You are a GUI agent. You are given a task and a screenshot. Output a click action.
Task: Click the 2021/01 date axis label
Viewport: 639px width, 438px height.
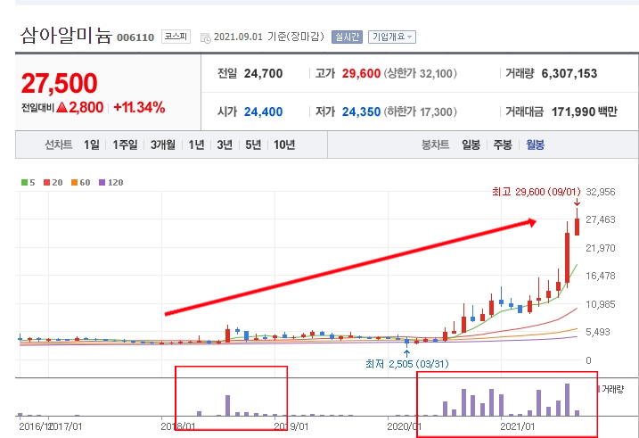coord(518,426)
